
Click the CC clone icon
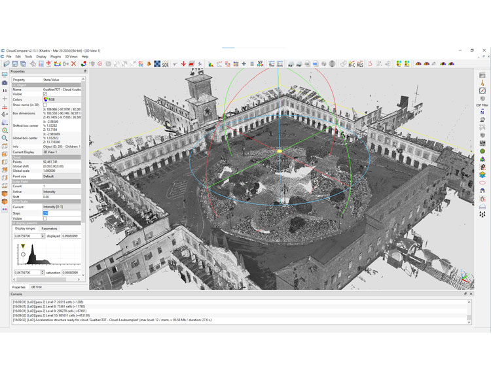click(141, 64)
